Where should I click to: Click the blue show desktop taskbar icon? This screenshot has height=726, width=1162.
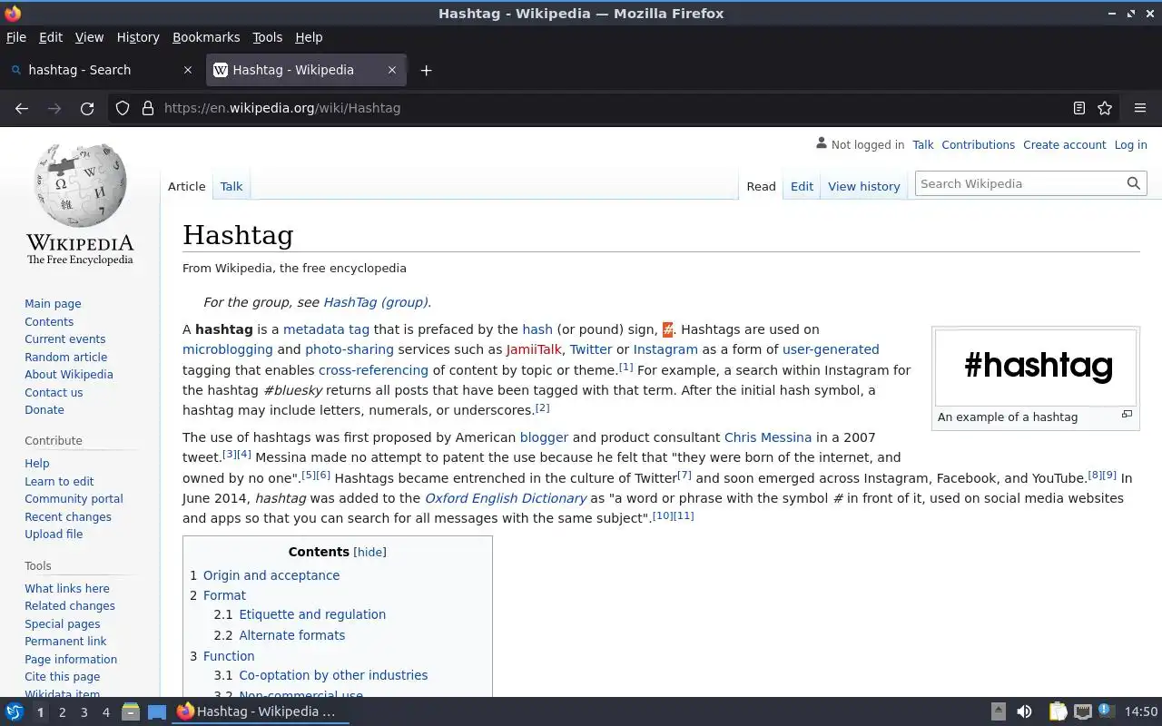(157, 712)
